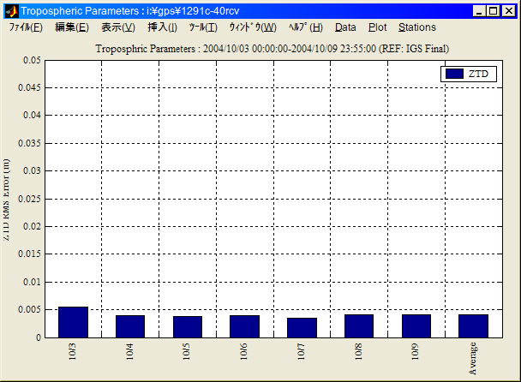
Task: Open the 表示(V) menu
Action: (117, 27)
